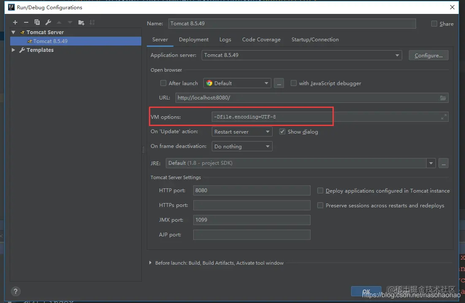Click the Name input field
465x303 pixels.
(x=292, y=24)
